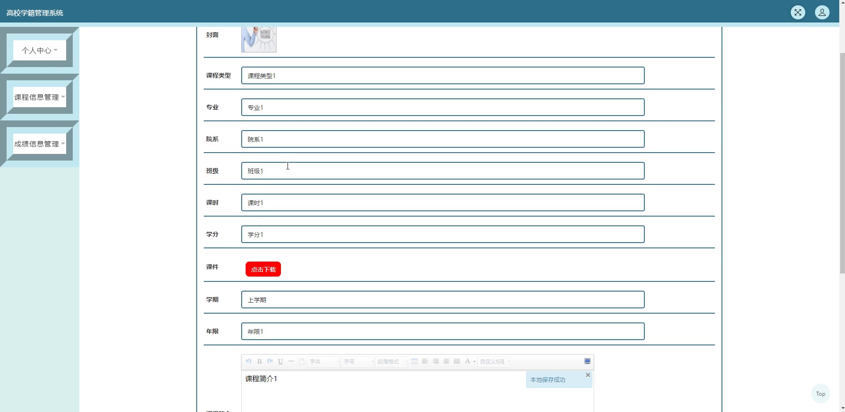Click the 课程类型1 course type field
Screen dimensions: 845x412
pos(443,75)
